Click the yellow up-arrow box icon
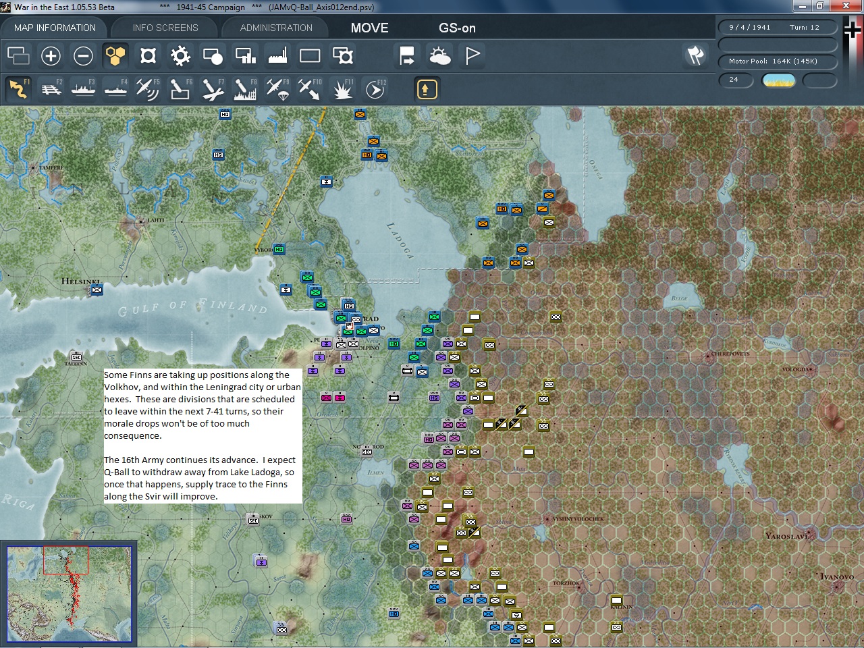This screenshot has height=648, width=864. pyautogui.click(x=427, y=88)
